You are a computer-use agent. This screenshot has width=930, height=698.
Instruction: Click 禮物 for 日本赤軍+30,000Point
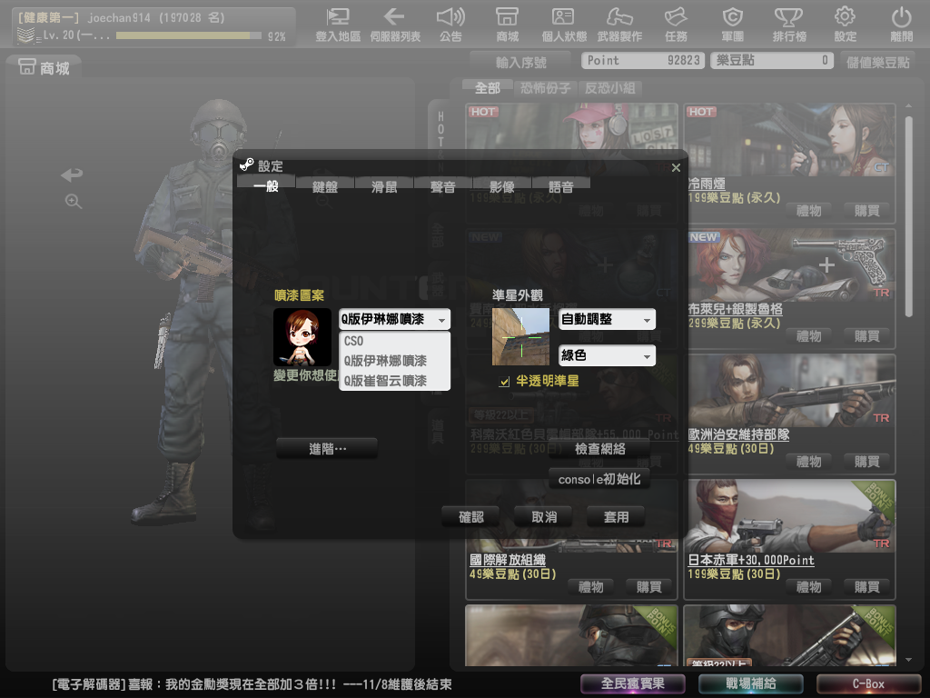(x=809, y=587)
